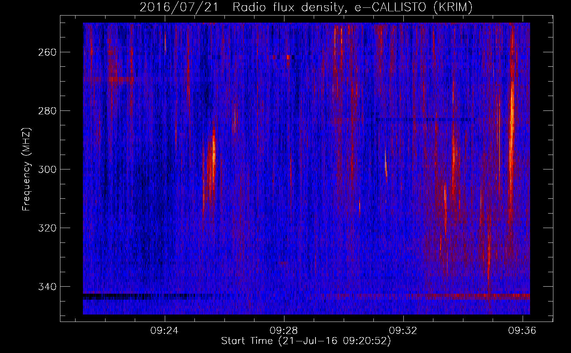Click the 280 frequency axis label

coord(47,111)
